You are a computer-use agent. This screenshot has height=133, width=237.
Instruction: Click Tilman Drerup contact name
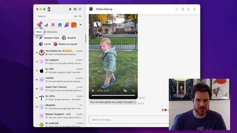click(104, 9)
